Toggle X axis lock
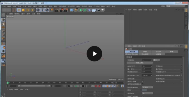Image resolution: width=189 pixels, height=103 pixels. tap(38, 10)
